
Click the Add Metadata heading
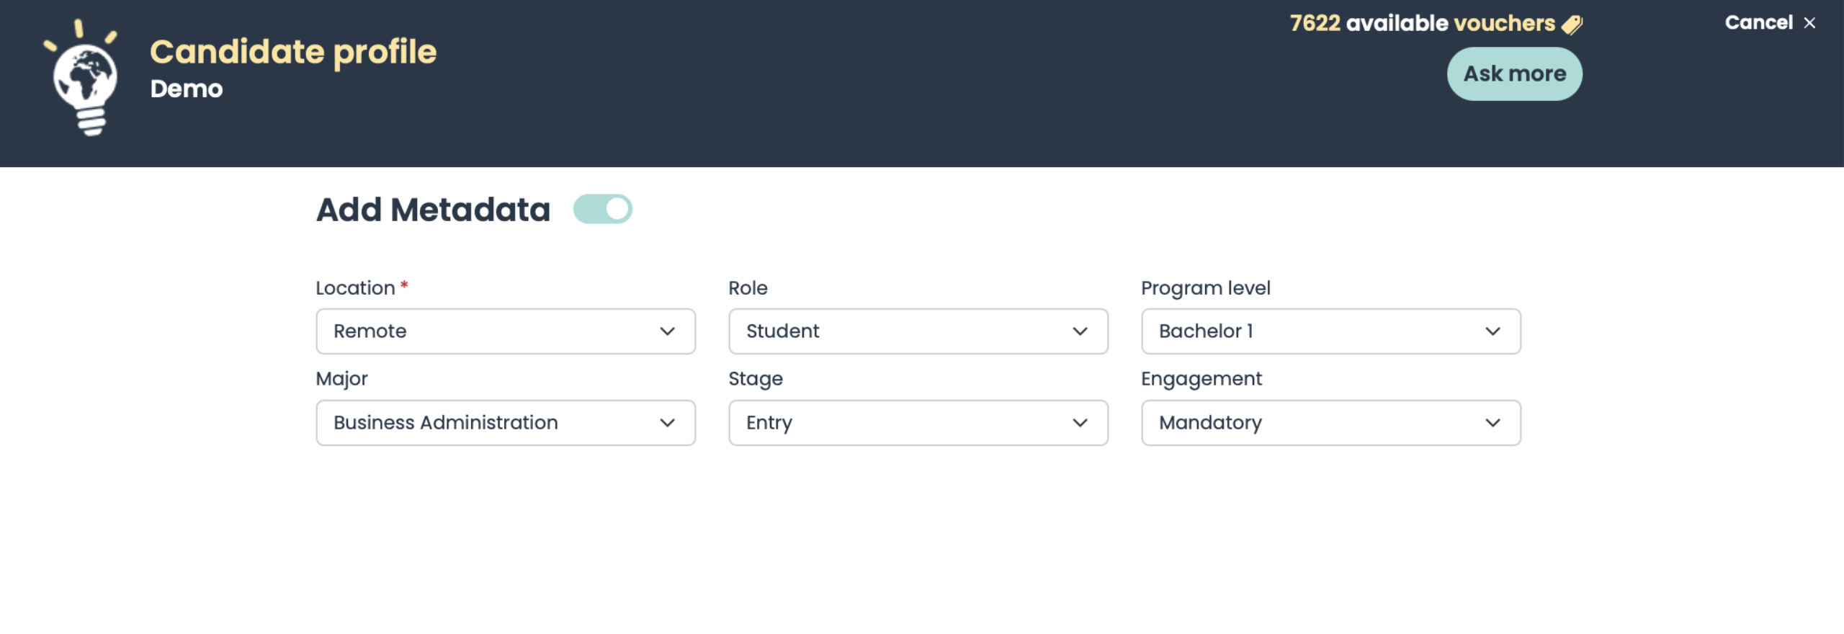pos(433,210)
